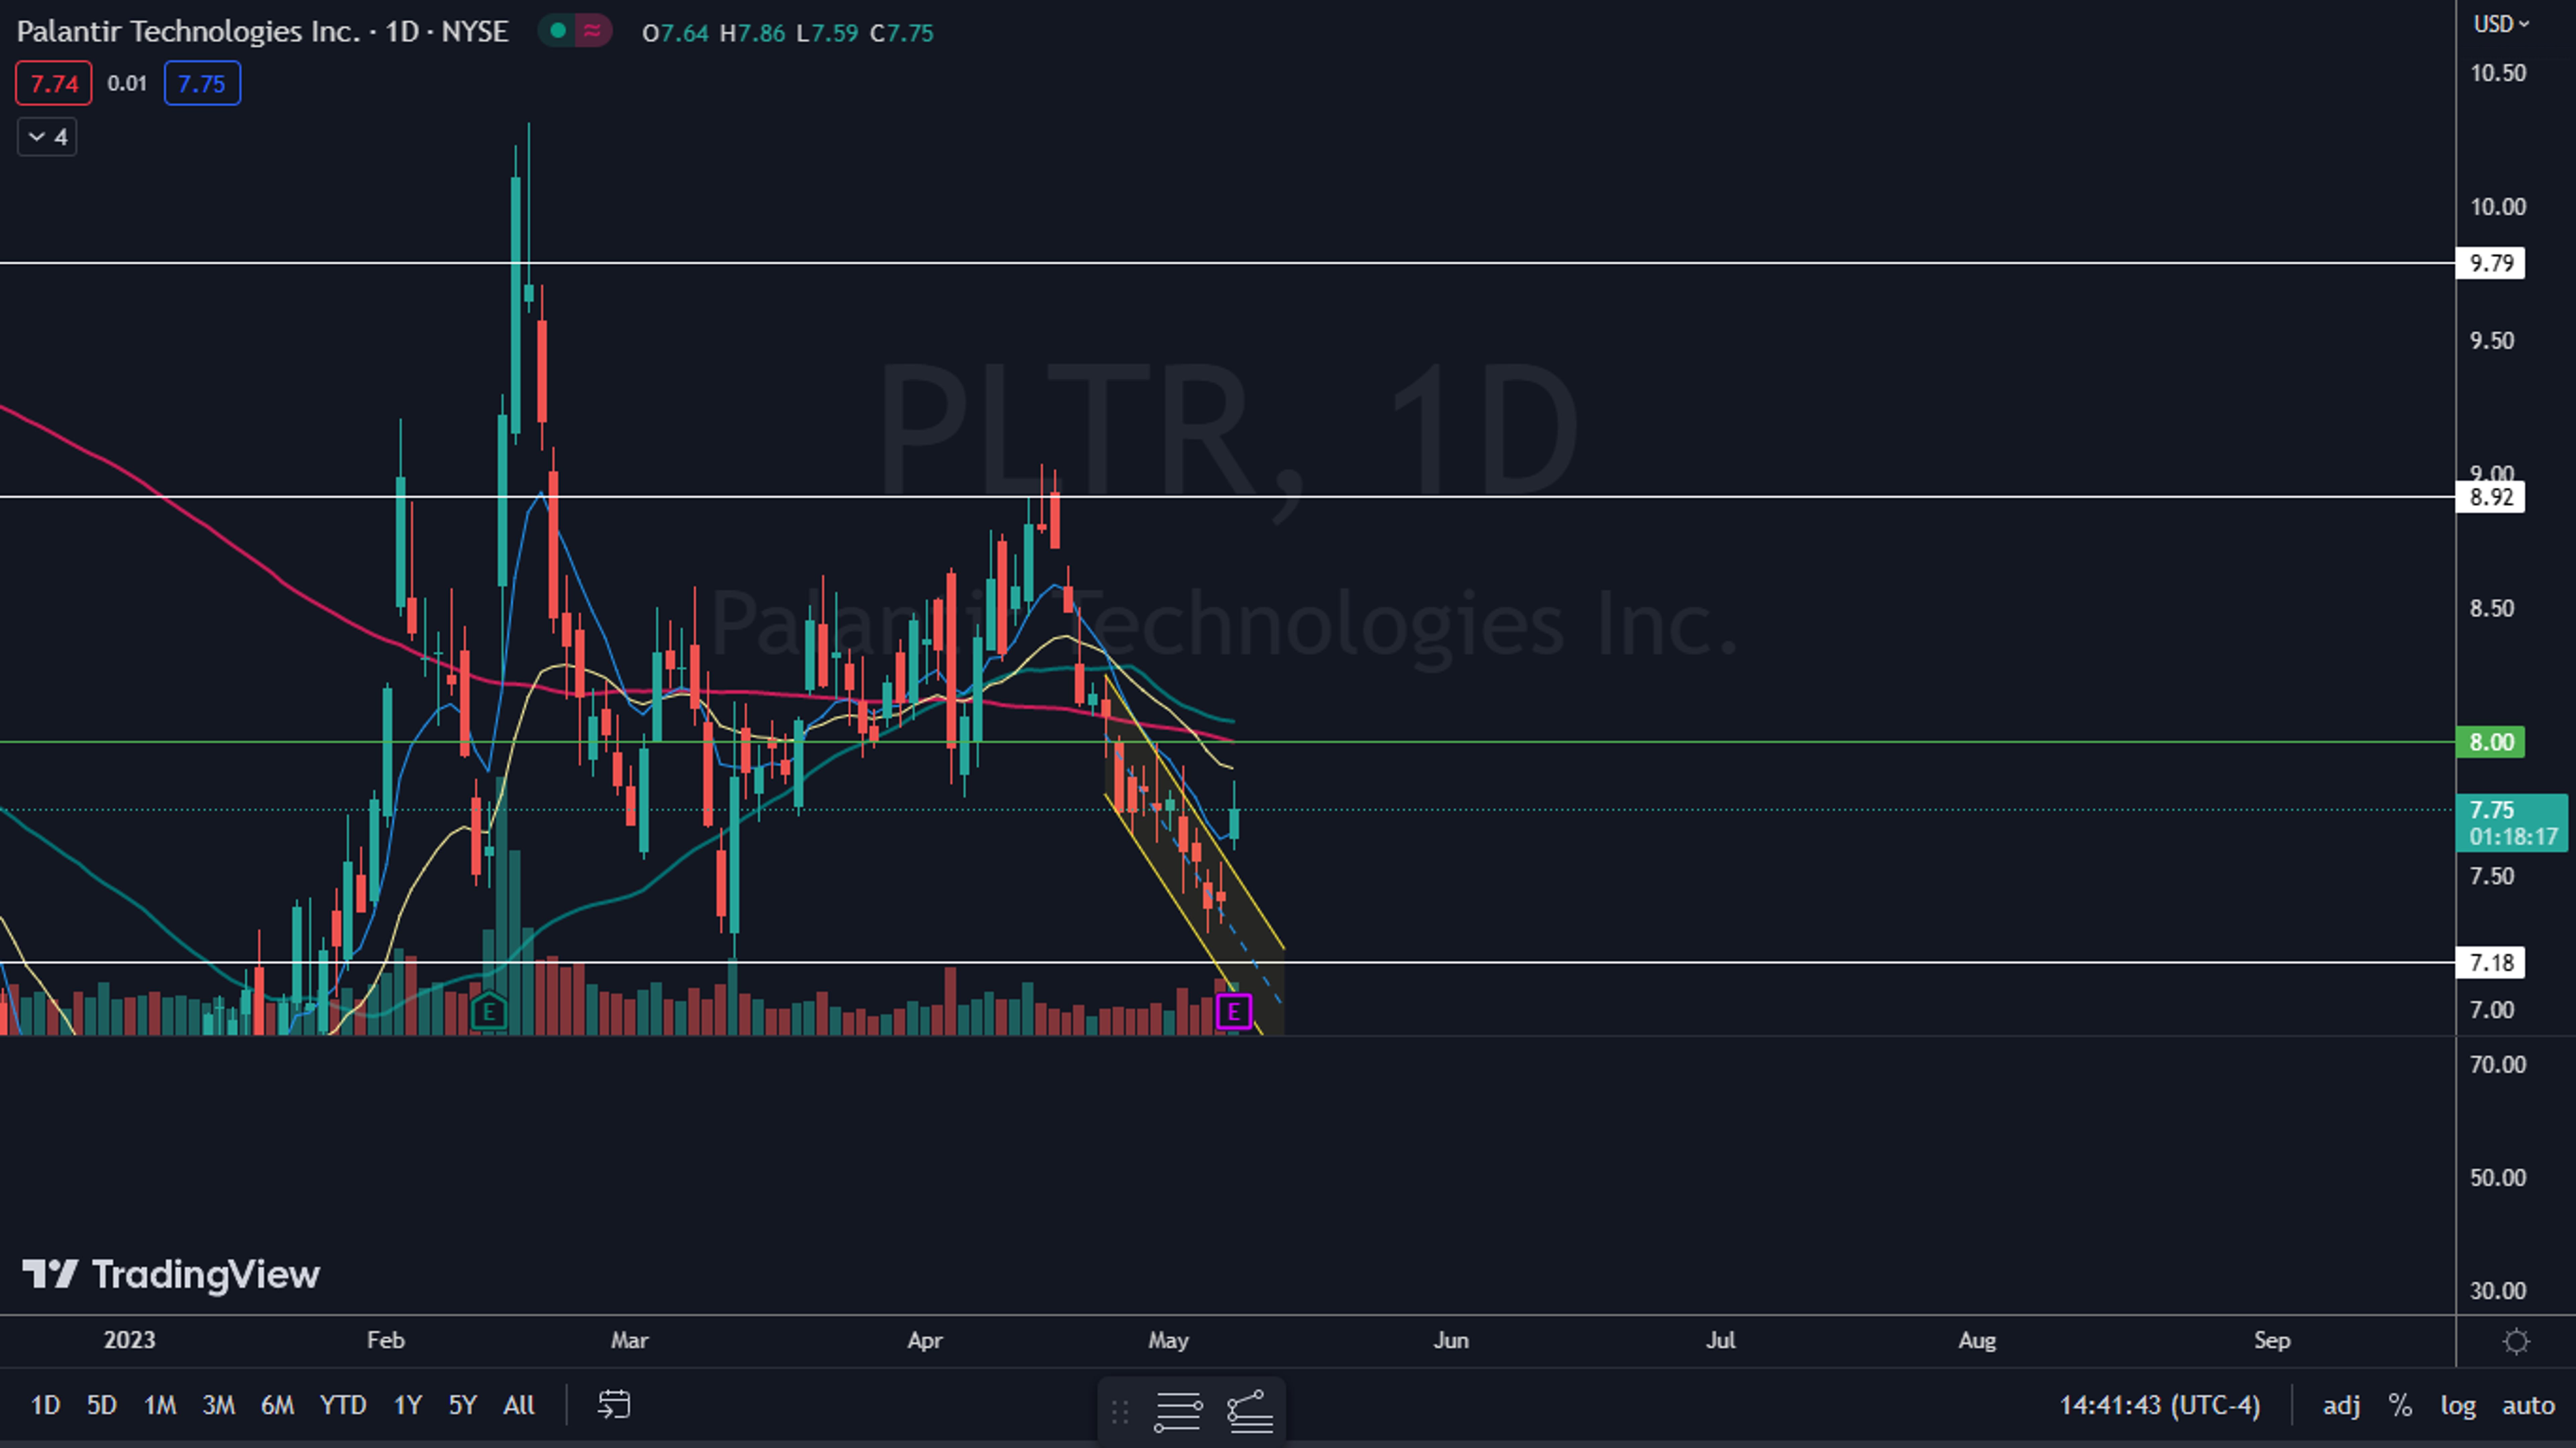
Task: Click the current price 7.75 countdown label
Action: click(x=2512, y=823)
